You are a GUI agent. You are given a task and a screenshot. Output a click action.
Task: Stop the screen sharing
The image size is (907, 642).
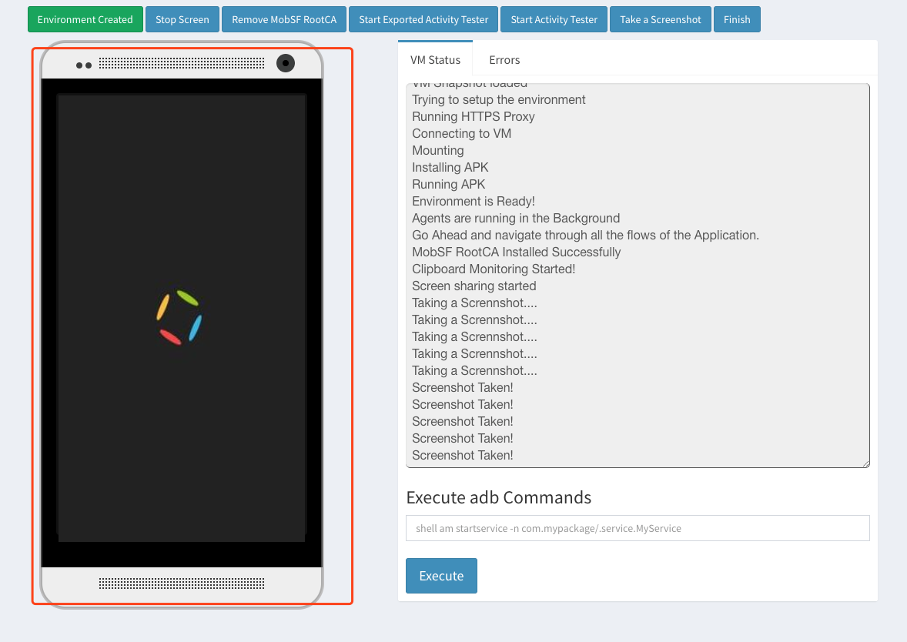click(182, 20)
